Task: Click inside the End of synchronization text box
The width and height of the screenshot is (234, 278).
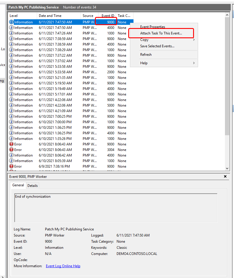Action: pyautogui.click(x=116, y=208)
